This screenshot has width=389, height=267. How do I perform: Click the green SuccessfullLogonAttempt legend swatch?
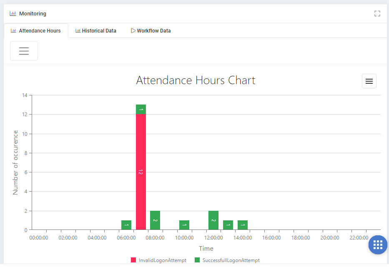point(197,260)
